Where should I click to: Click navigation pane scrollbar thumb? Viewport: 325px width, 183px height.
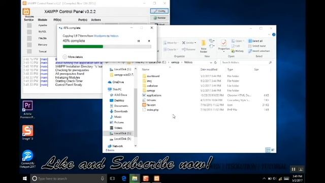[136, 113]
